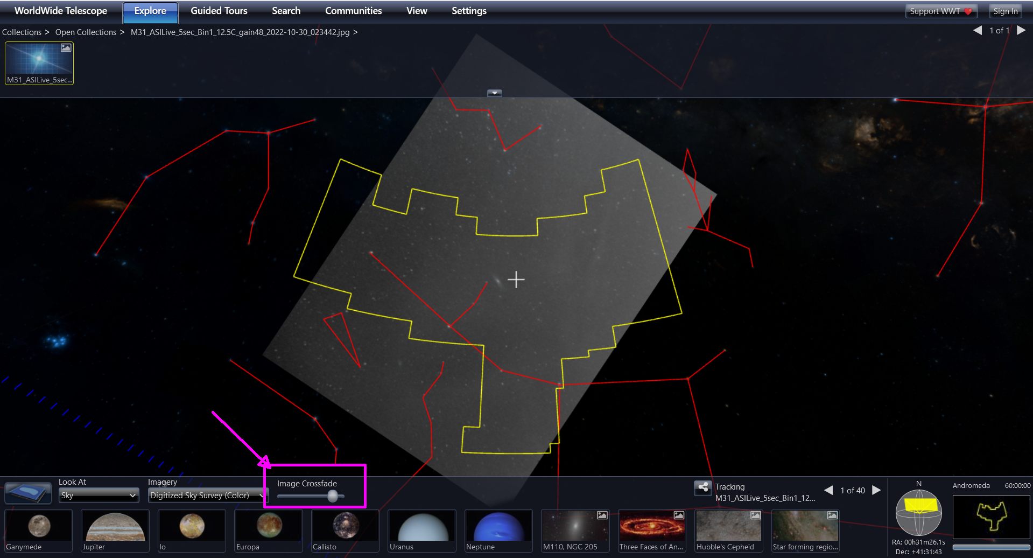Click the image icon on Three Faces thumbnail
This screenshot has height=558, width=1033.
679,515
